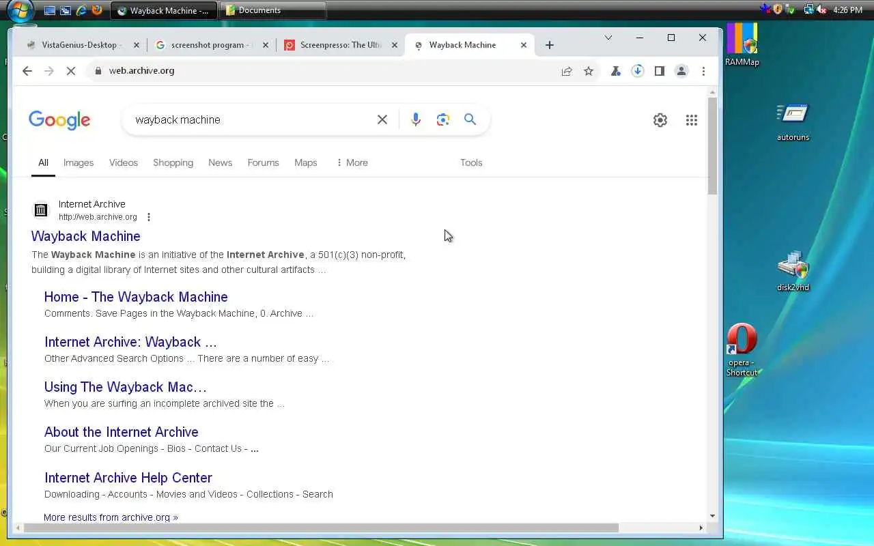Click the volume muted tray icon
The image size is (874, 546).
point(821,10)
